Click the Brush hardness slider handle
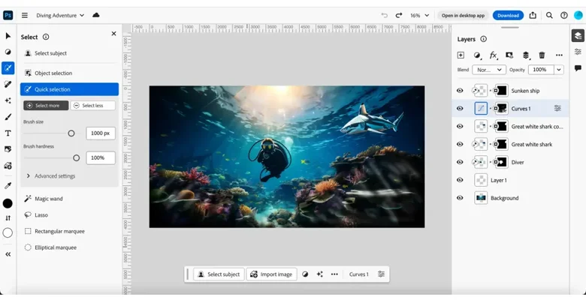Screen dimensions: 586x300 pyautogui.click(x=76, y=158)
